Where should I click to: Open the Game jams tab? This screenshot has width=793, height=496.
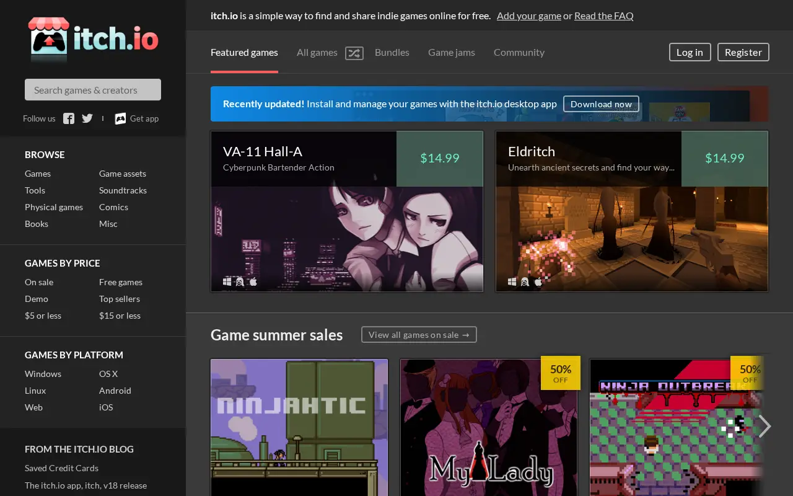click(x=452, y=52)
